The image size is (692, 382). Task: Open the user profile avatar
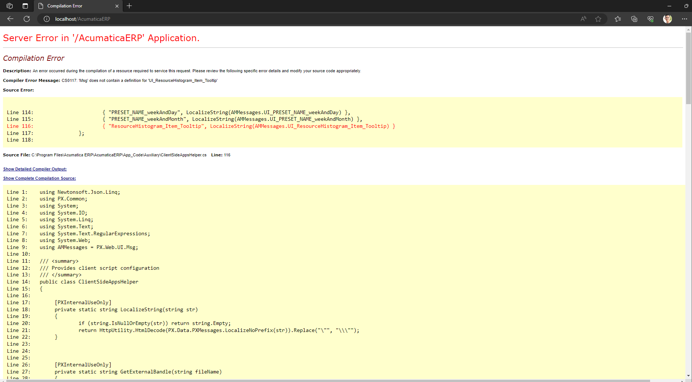(x=668, y=19)
